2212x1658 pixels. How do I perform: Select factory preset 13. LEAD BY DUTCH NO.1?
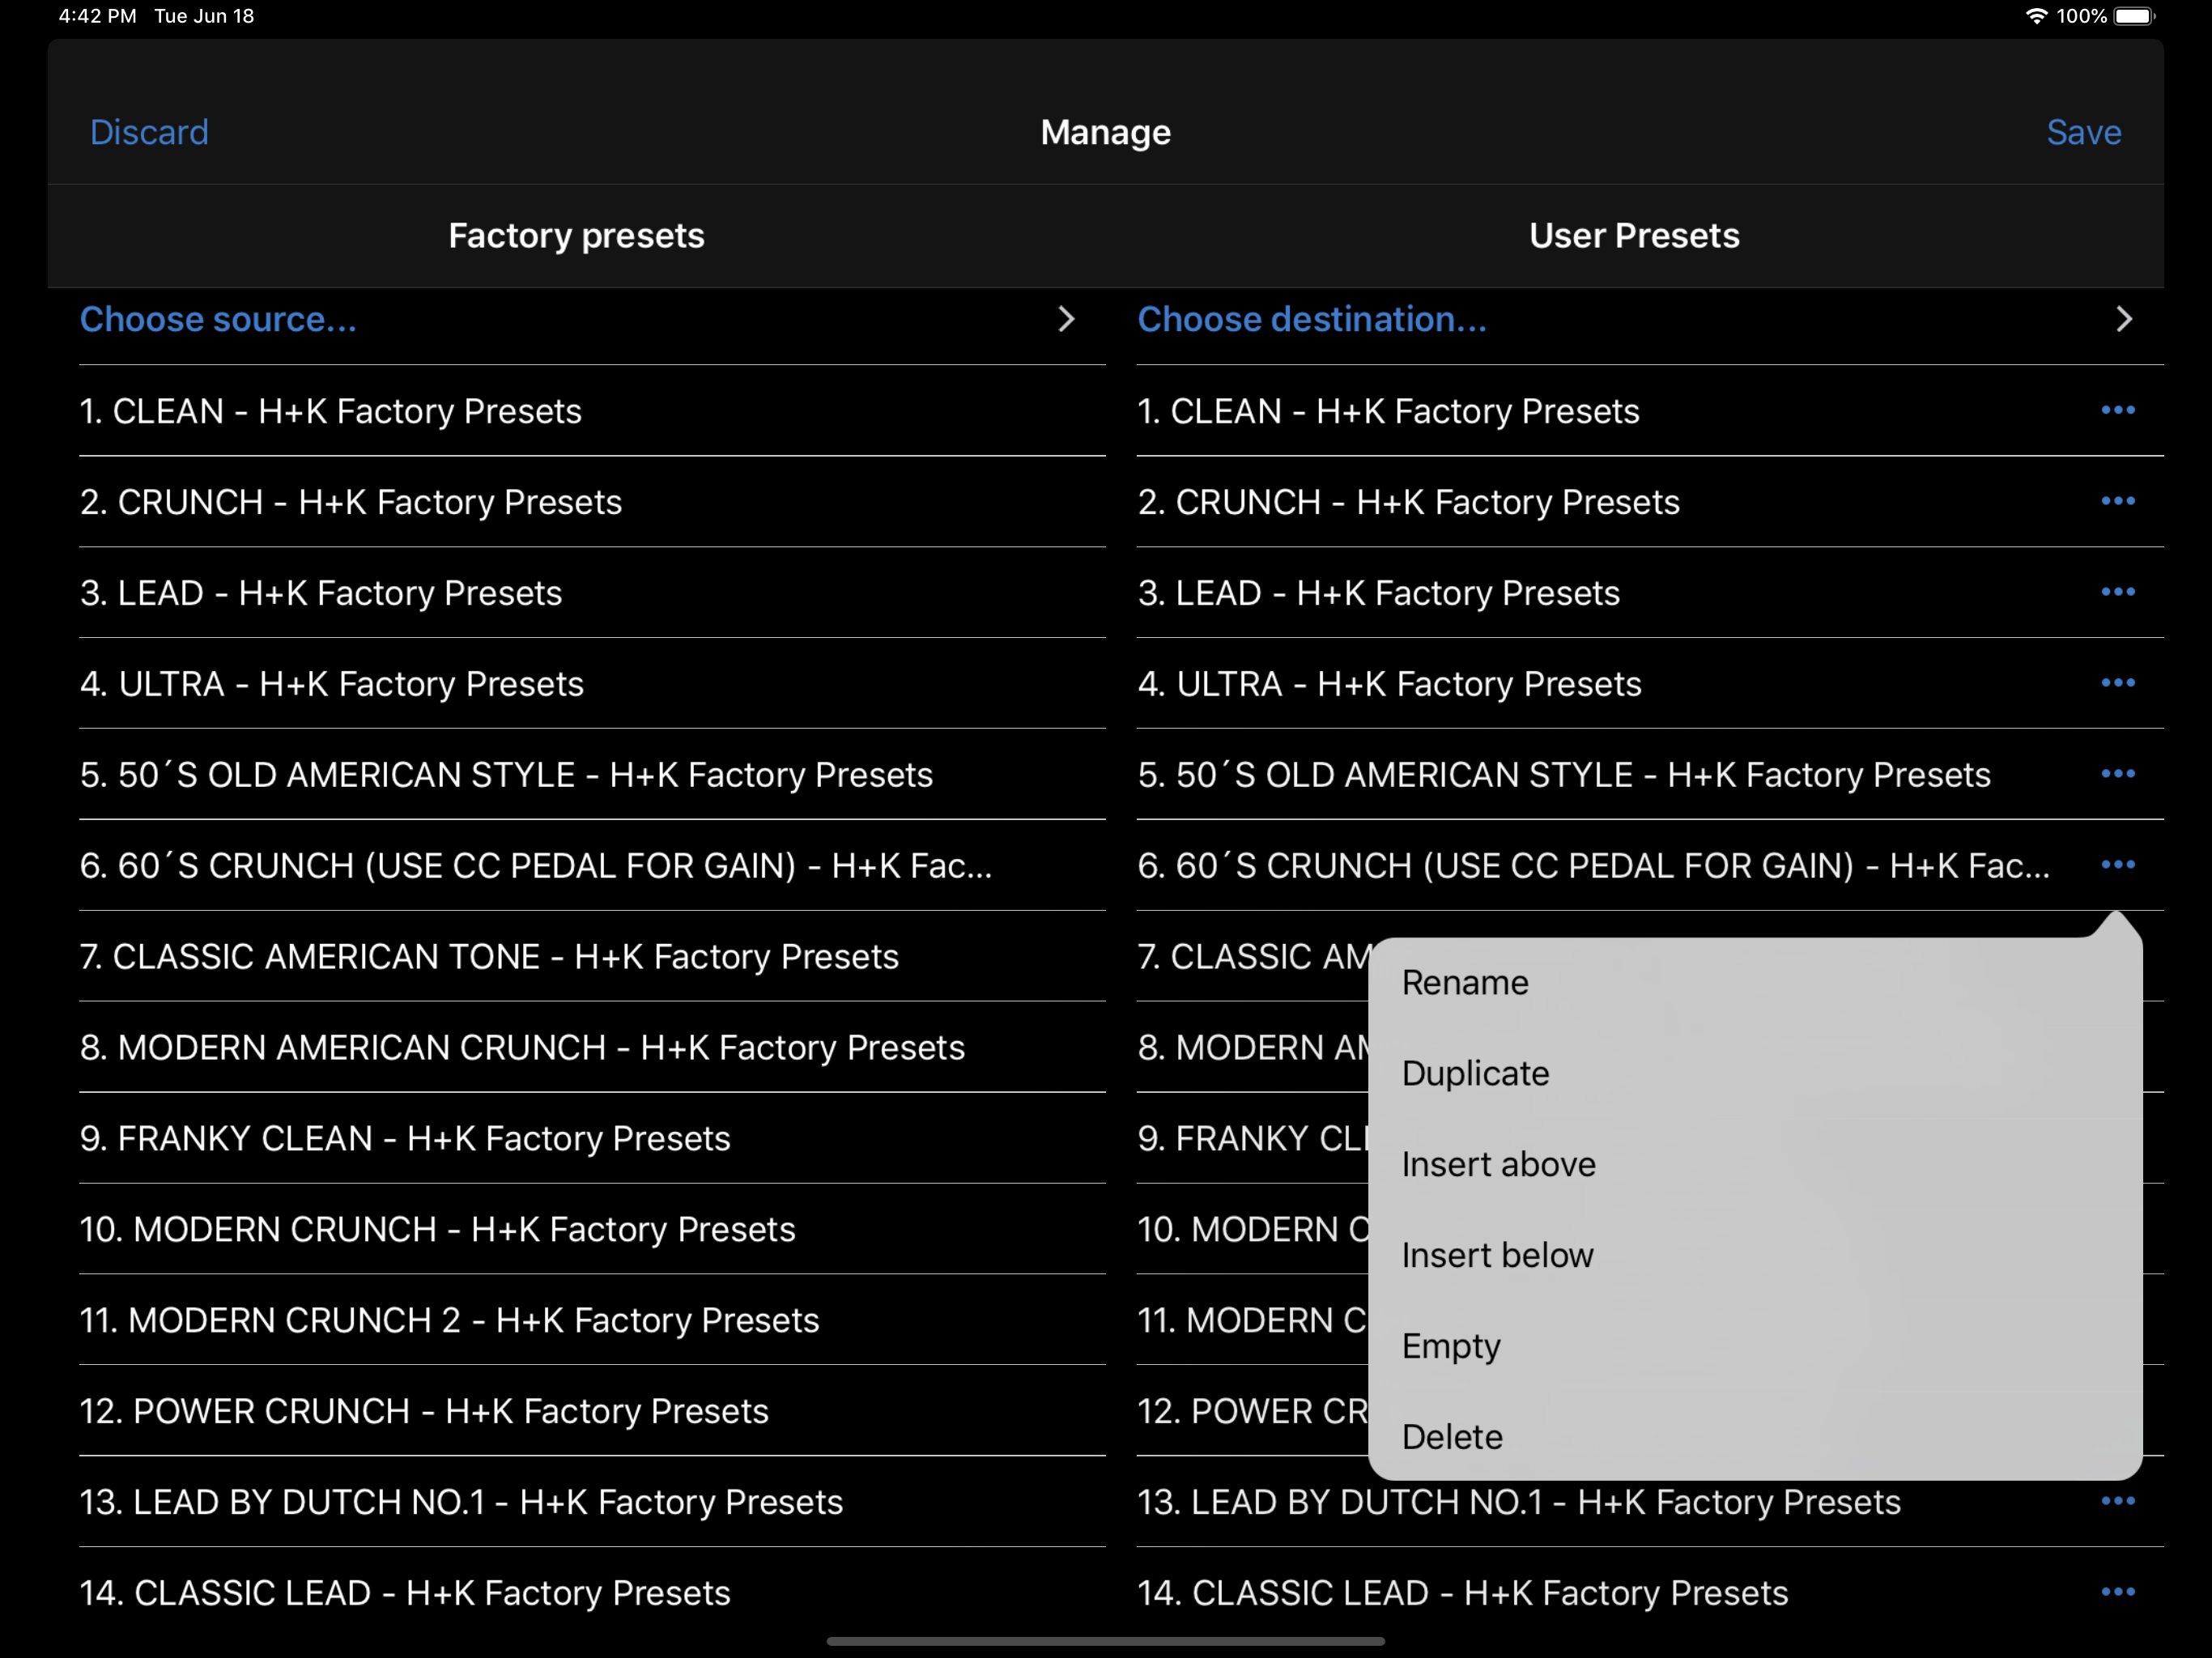pyautogui.click(x=592, y=1503)
